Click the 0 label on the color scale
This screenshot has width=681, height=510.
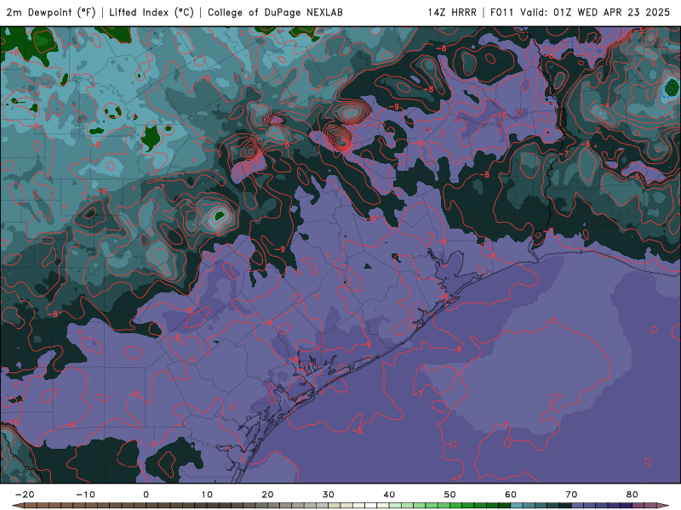coord(146,495)
